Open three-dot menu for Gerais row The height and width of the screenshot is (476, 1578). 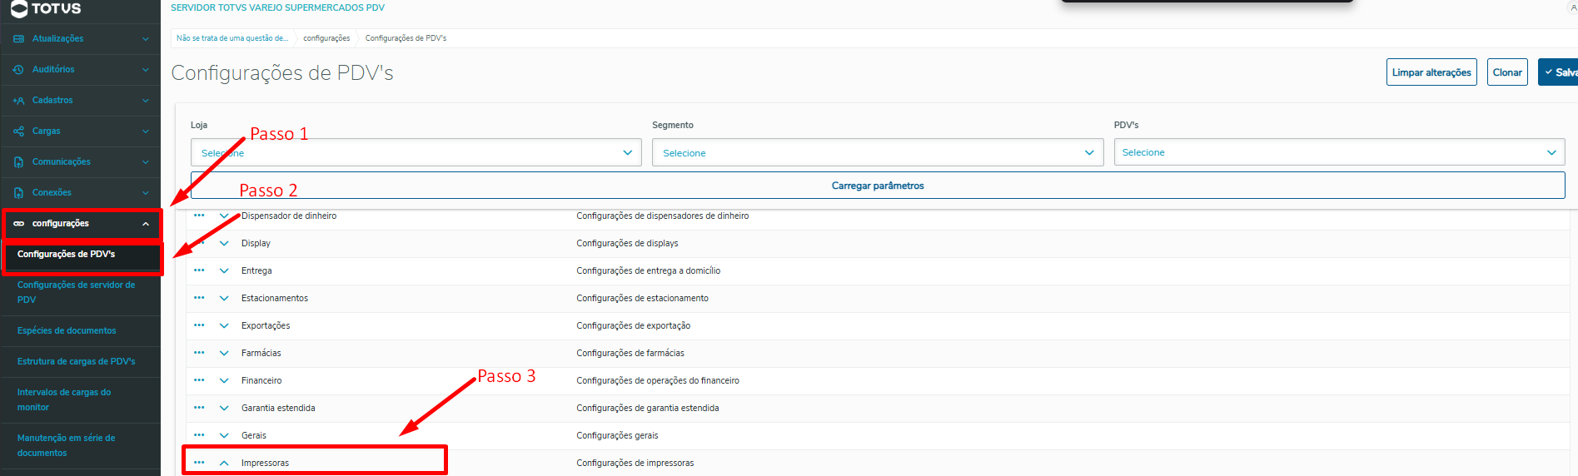[x=199, y=434]
